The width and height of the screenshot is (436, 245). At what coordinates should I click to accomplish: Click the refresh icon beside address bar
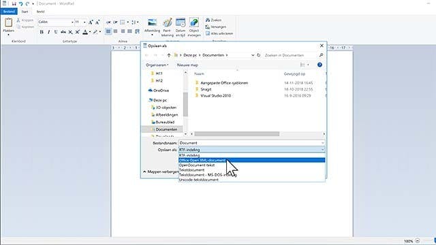pyautogui.click(x=259, y=55)
